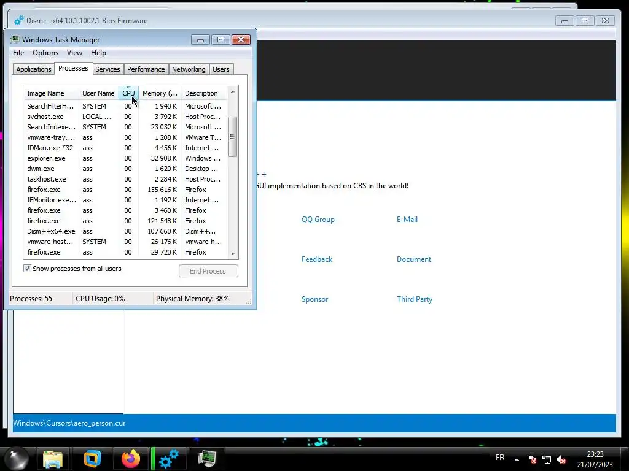Select the SearchFilterHost process row
Viewport: 629px width, 471px height.
[x=125, y=106]
